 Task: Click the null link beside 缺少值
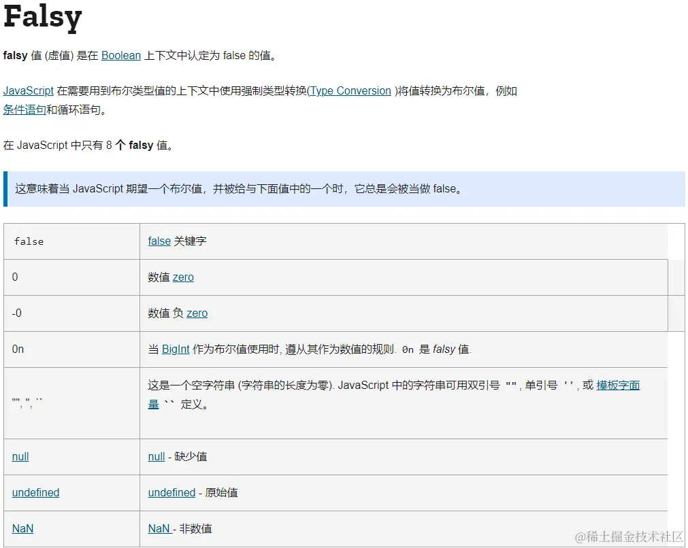pos(157,456)
